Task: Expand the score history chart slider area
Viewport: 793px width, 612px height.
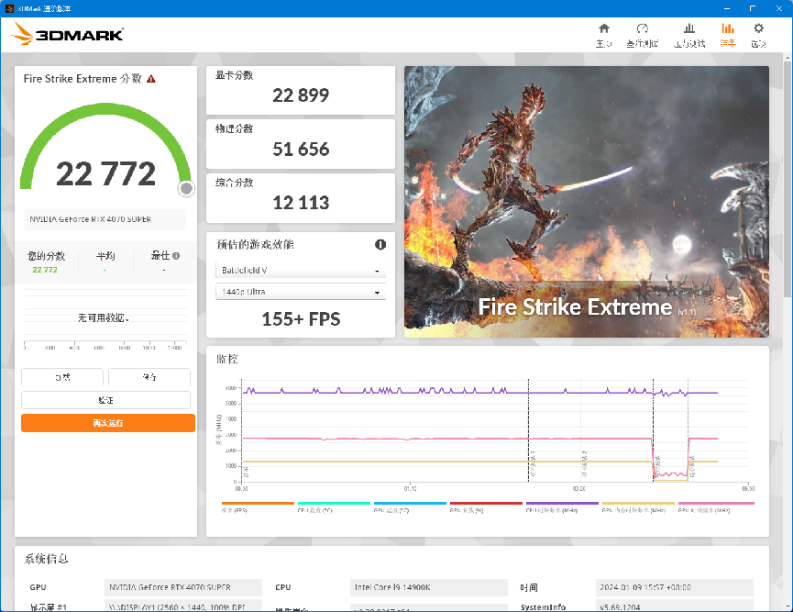Action: coord(105,344)
